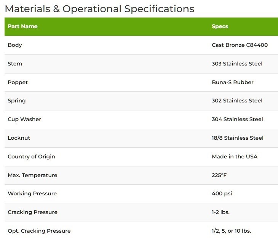Select the Stem row label

click(x=15, y=64)
